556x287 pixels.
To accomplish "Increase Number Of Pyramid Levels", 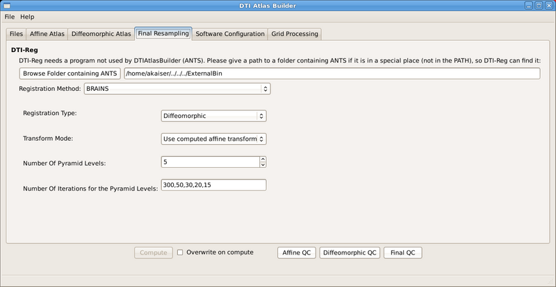I will [x=263, y=159].
